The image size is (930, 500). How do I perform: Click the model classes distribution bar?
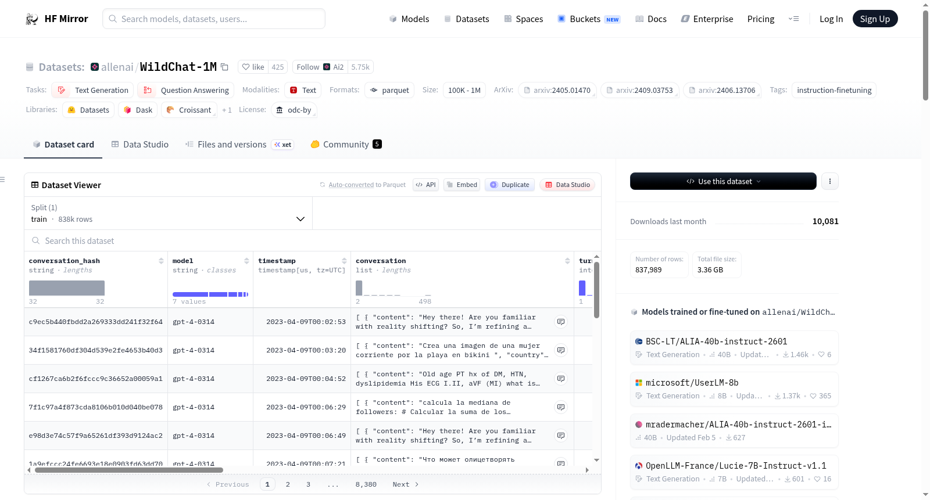coord(210,294)
